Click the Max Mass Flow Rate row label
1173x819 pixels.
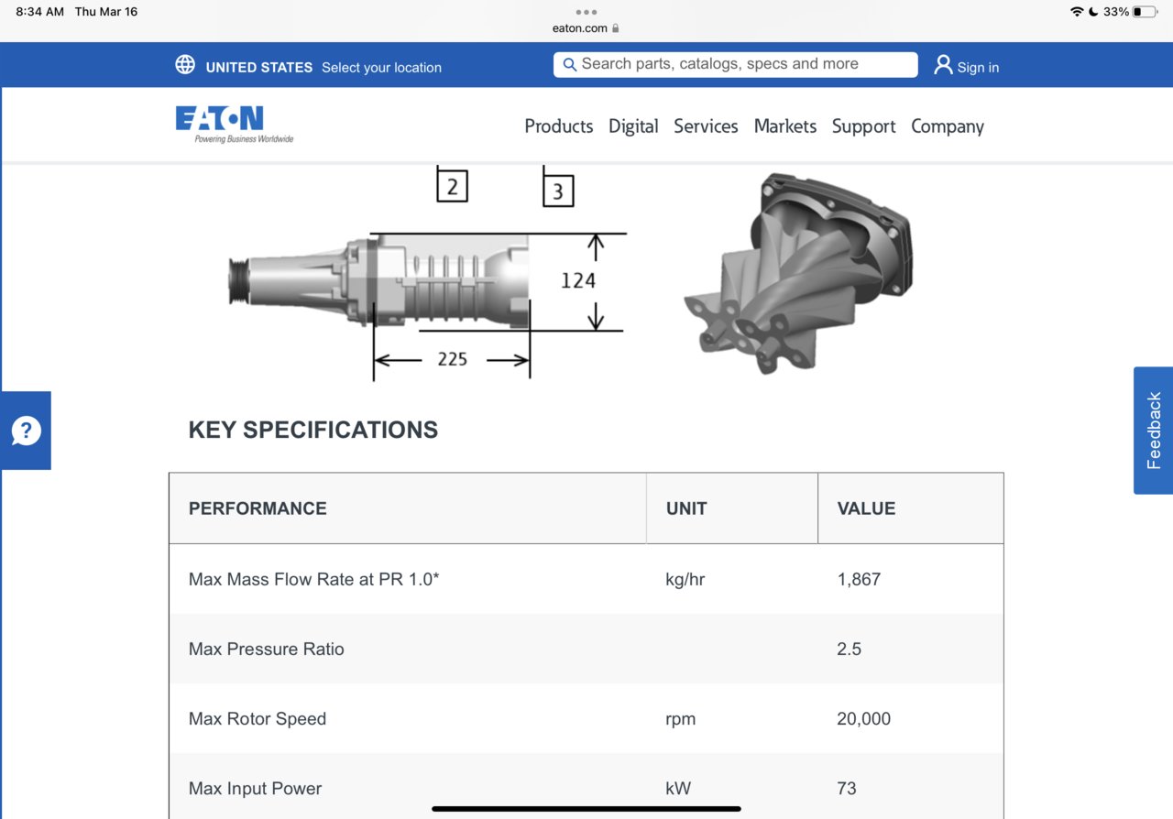pyautogui.click(x=313, y=579)
